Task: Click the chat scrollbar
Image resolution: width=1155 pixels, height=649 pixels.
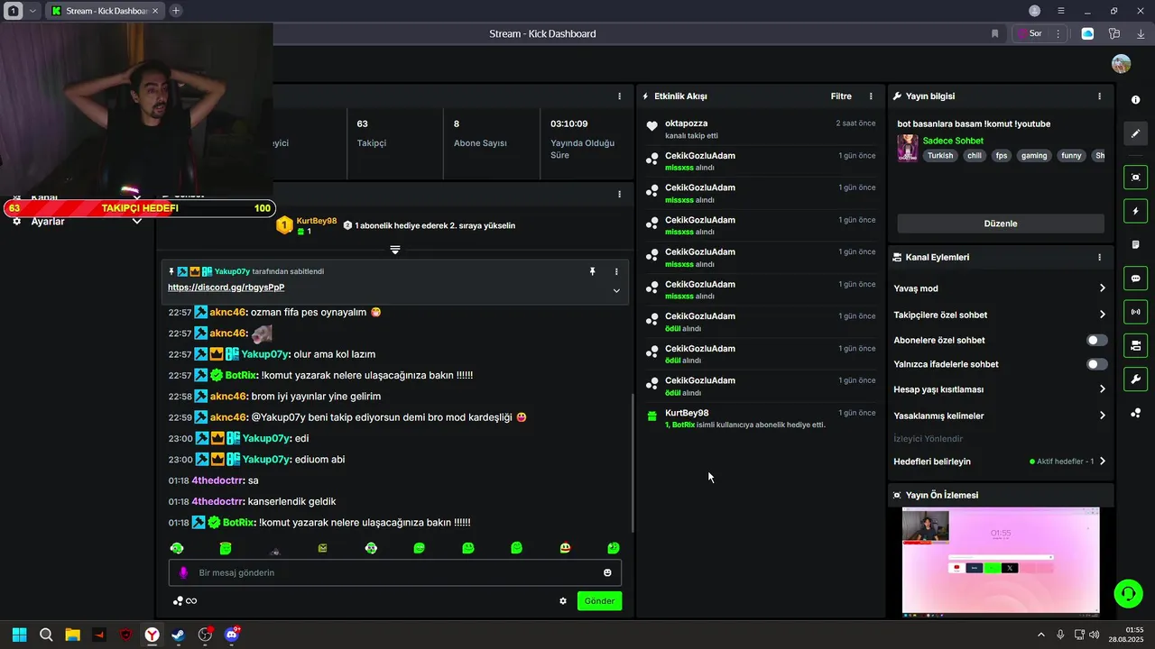Action: pyautogui.click(x=632, y=463)
